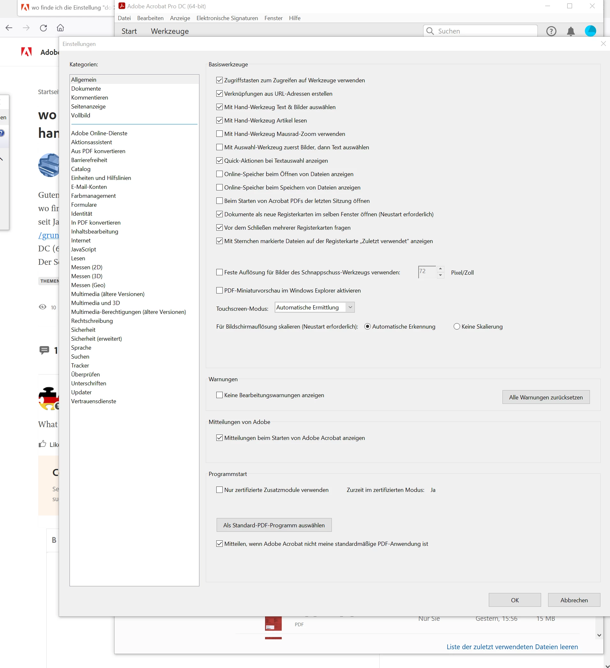
Task: Click the Pixel/Zoll number field
Action: (427, 272)
